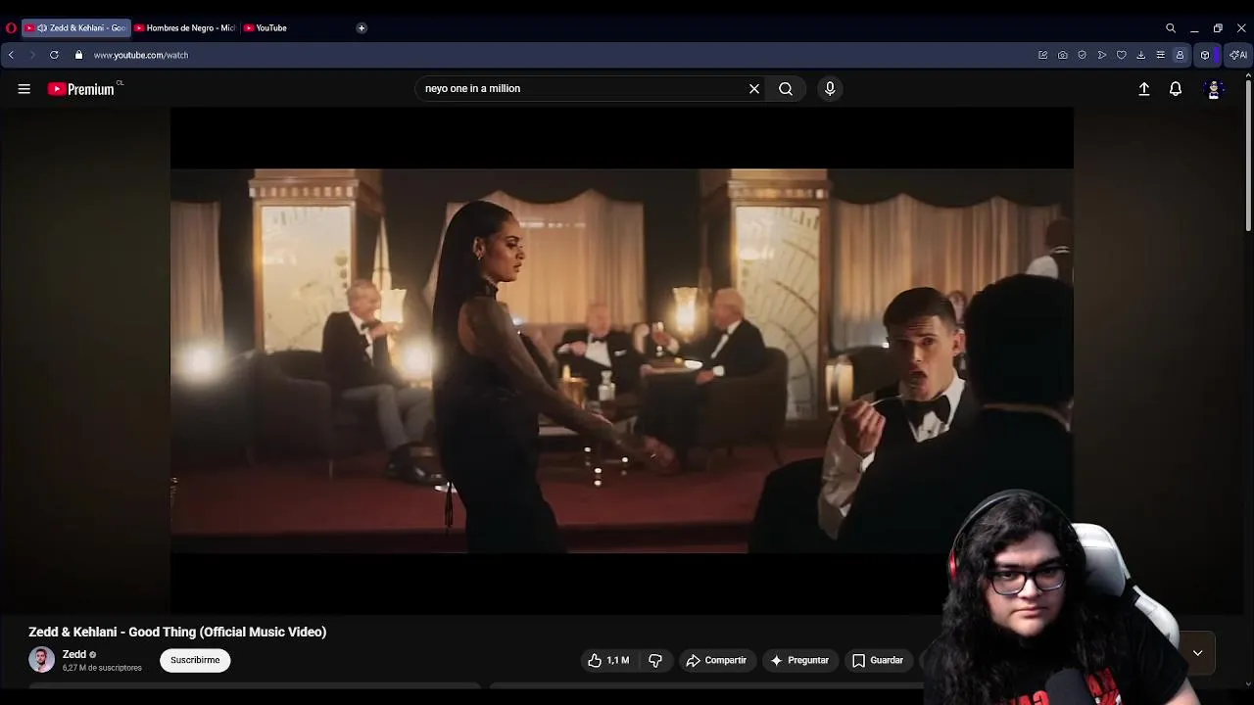This screenshot has width=1254, height=705.
Task: Go back to the previous page
Action: 11,55
